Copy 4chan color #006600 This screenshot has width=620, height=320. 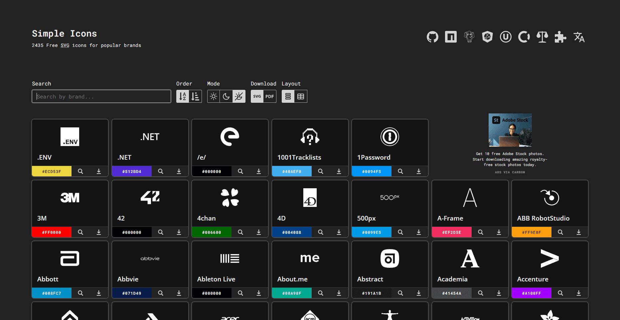[x=212, y=232]
